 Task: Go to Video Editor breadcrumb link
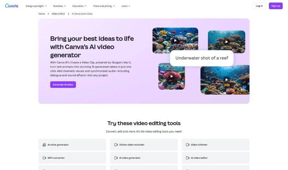[x=58, y=14]
